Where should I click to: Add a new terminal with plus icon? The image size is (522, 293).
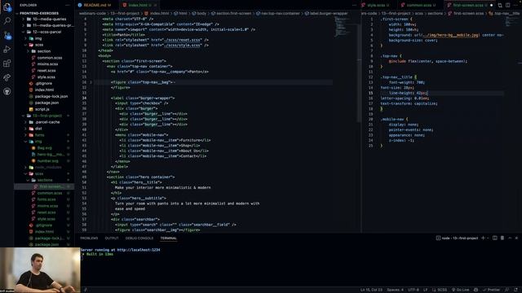(483, 238)
